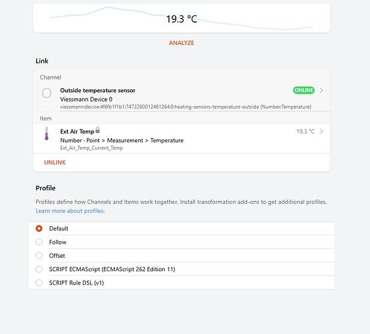Click the red UNLINK button
The width and height of the screenshot is (370, 334).
point(55,162)
